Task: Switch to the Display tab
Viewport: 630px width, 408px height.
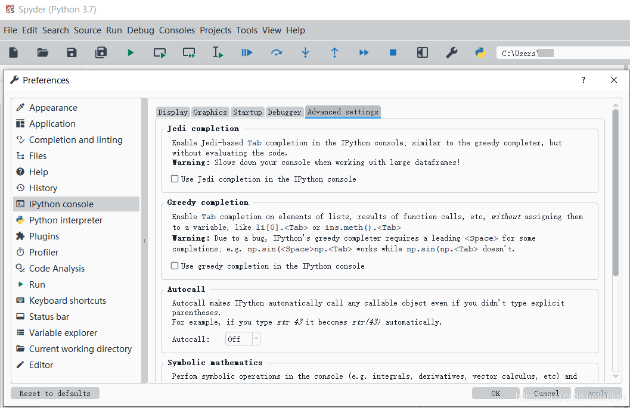Action: (x=173, y=112)
